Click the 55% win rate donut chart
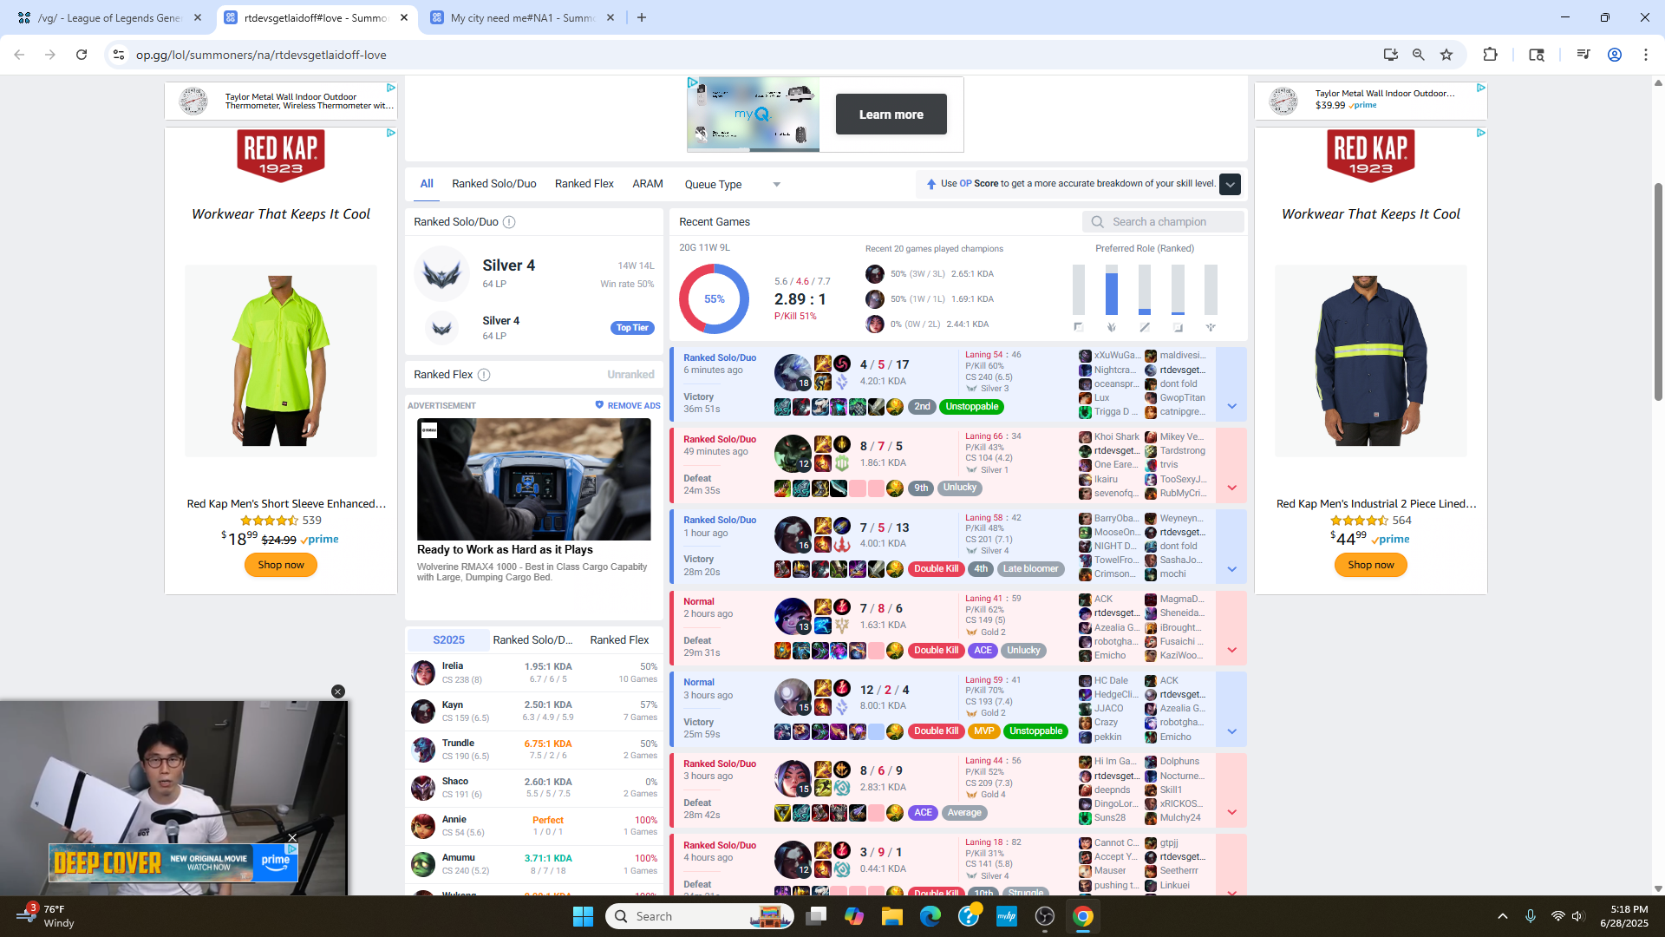Screen dimensions: 1665x937 [x=714, y=299]
